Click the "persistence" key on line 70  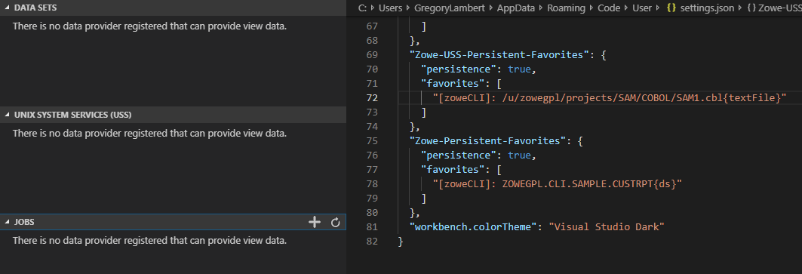458,69
